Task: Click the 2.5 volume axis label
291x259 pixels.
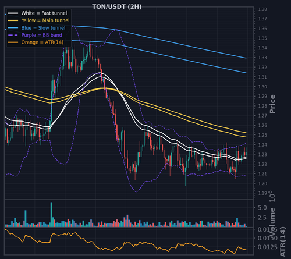Action: point(262,218)
